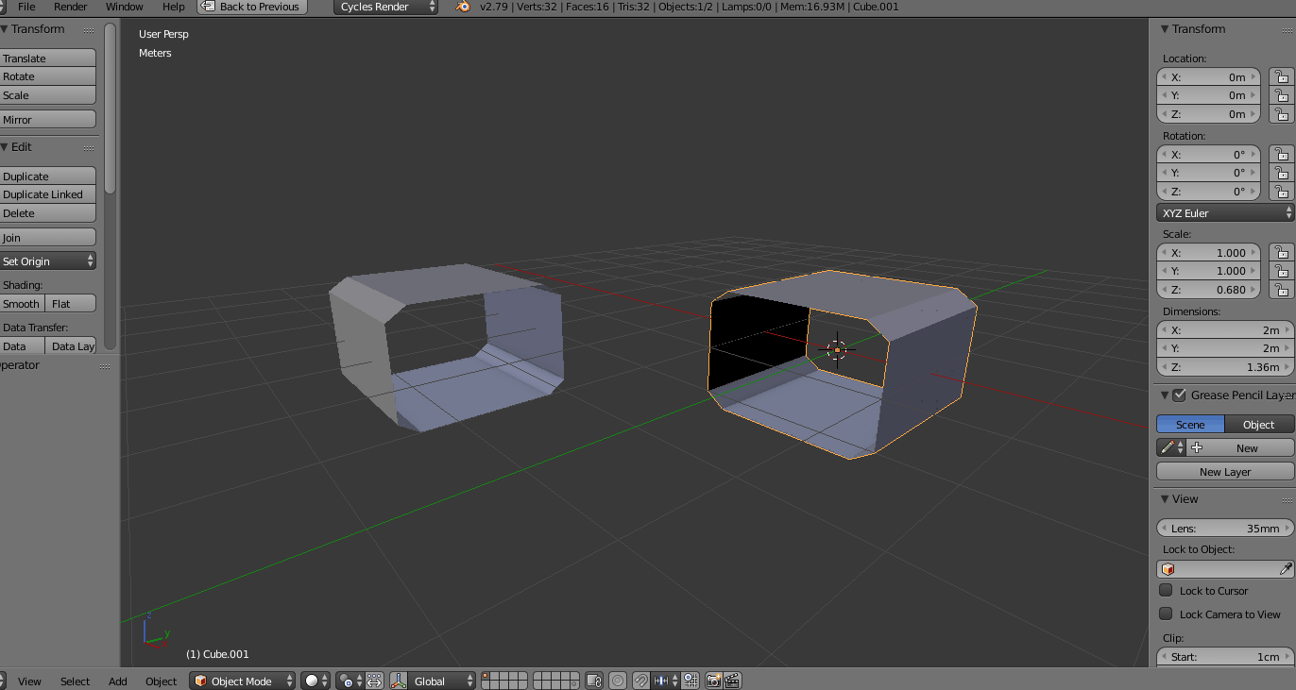Click the New Layer button
Viewport: 1296px width, 690px height.
pyautogui.click(x=1224, y=471)
